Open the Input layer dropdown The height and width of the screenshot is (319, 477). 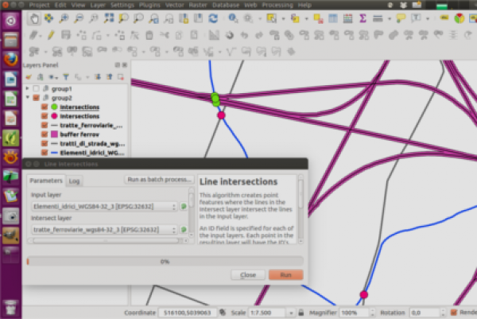coord(103,207)
